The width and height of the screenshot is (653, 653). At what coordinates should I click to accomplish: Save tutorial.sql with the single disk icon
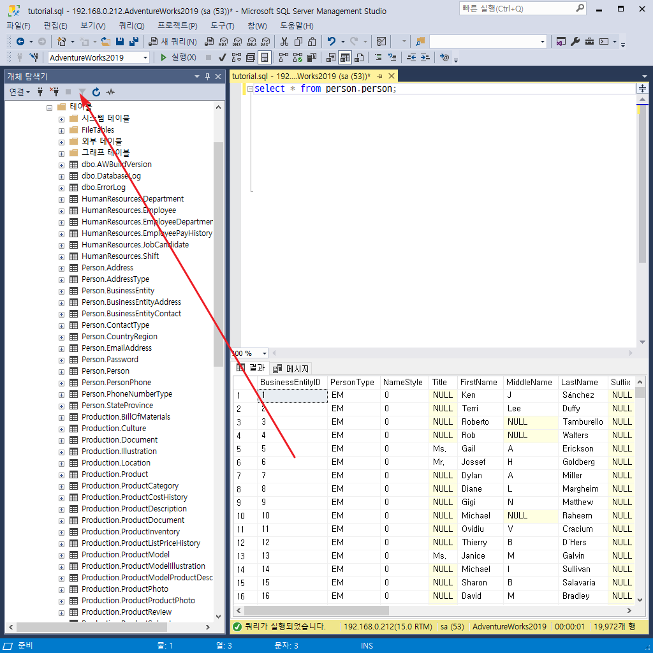point(120,41)
